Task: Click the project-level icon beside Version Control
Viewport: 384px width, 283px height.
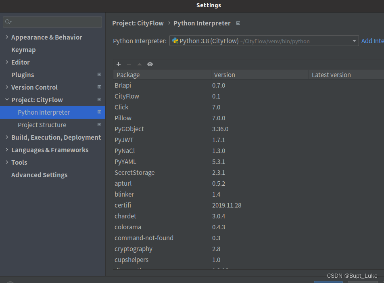Action: (99, 87)
